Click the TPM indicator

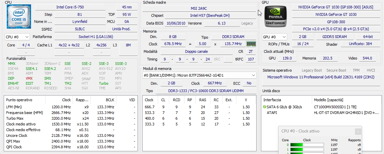[356, 70]
